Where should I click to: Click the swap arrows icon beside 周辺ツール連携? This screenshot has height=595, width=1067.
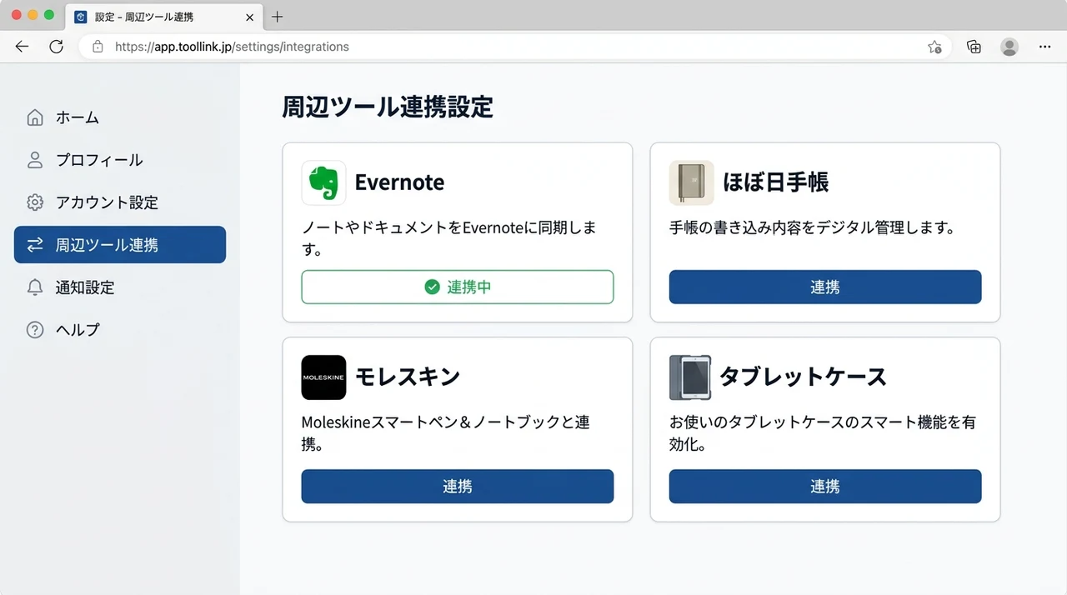pyautogui.click(x=35, y=245)
